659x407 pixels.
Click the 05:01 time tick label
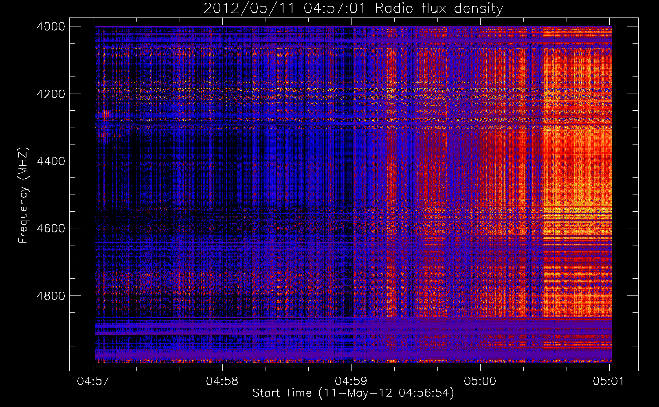click(x=608, y=381)
